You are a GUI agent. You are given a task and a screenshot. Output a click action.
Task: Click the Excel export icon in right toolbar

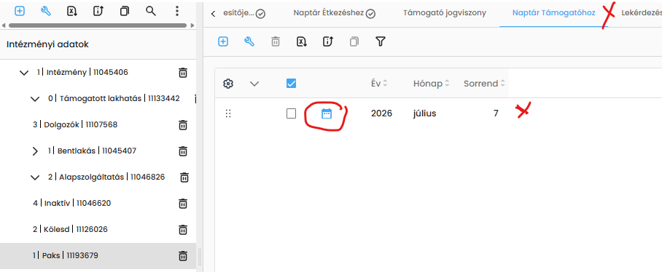[x=301, y=41]
